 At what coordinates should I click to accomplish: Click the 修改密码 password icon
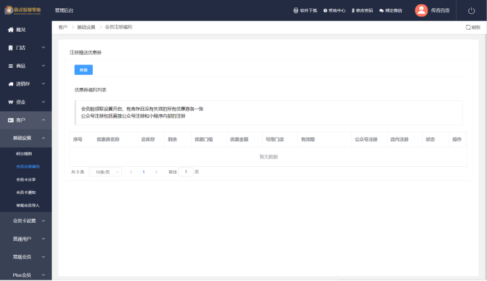tap(353, 10)
